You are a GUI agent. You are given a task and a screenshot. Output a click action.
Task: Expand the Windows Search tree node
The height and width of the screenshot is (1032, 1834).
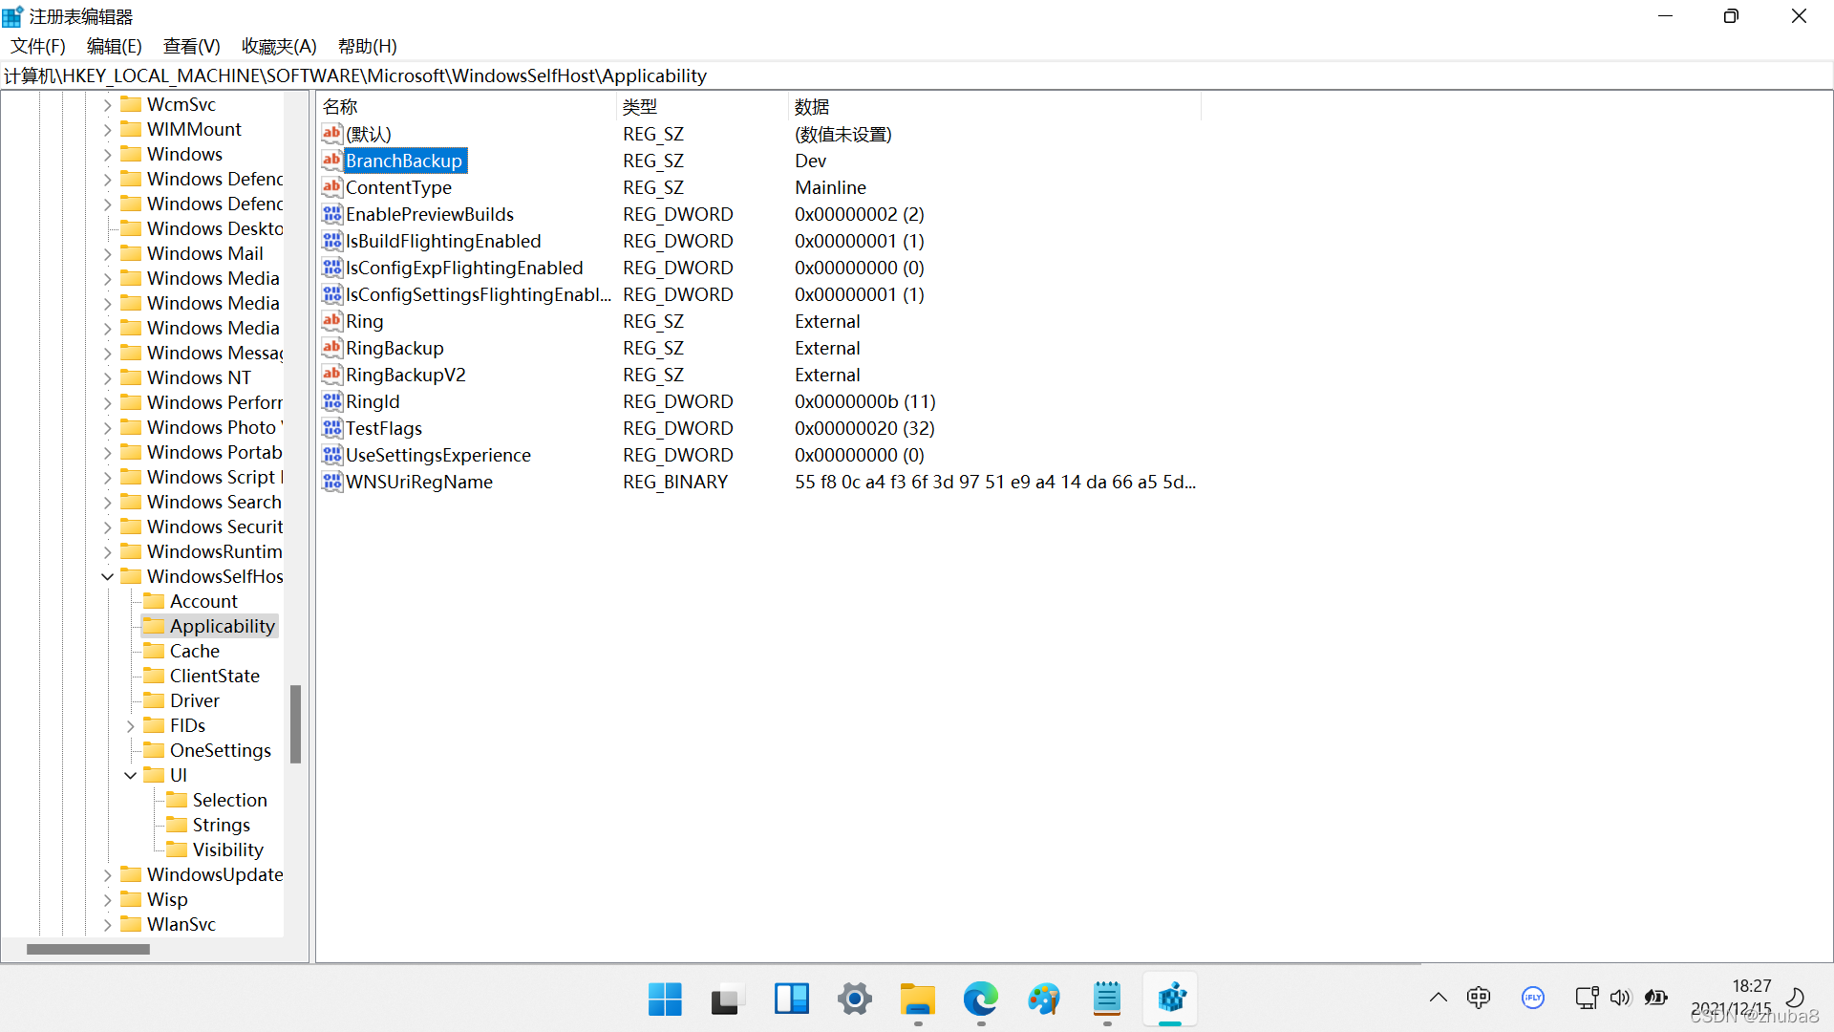tap(107, 502)
